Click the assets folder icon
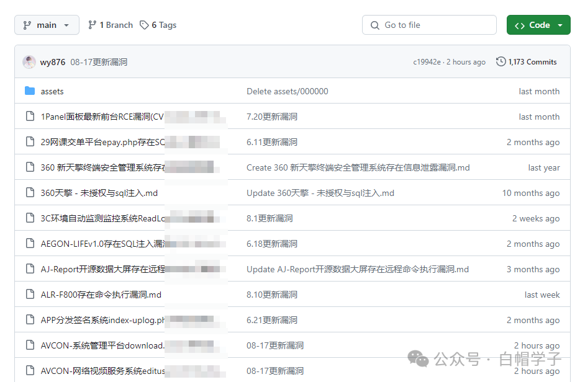 (x=30, y=91)
